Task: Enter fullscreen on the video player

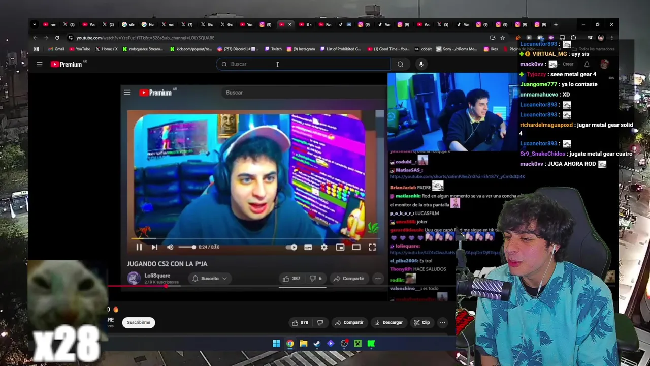Action: click(x=372, y=247)
